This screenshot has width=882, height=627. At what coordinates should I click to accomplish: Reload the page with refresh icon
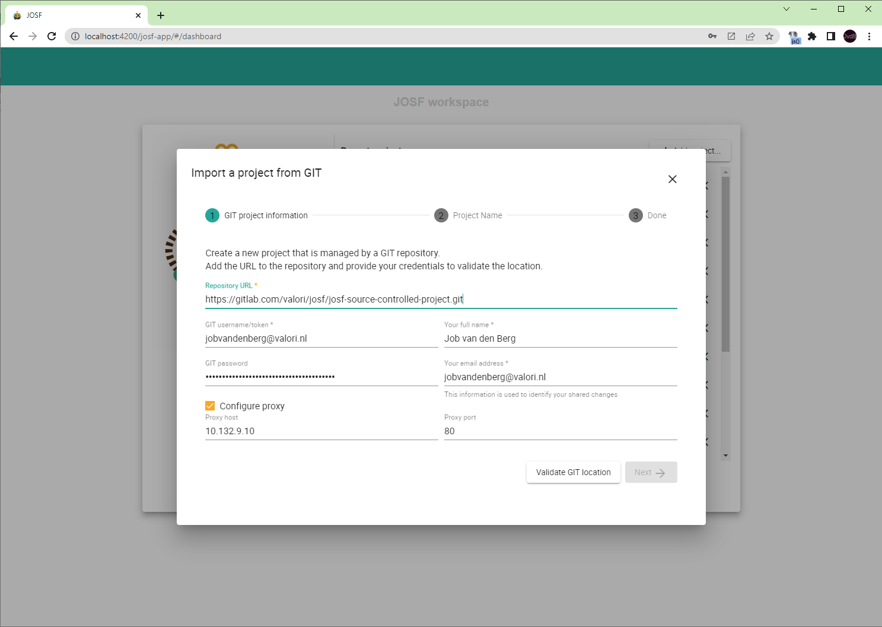(52, 36)
